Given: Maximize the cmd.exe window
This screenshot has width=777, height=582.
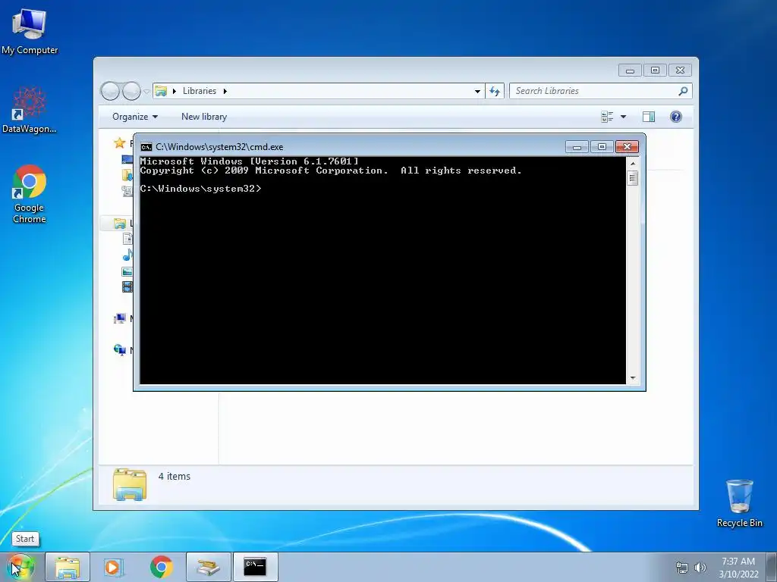Looking at the screenshot, I should pyautogui.click(x=602, y=147).
